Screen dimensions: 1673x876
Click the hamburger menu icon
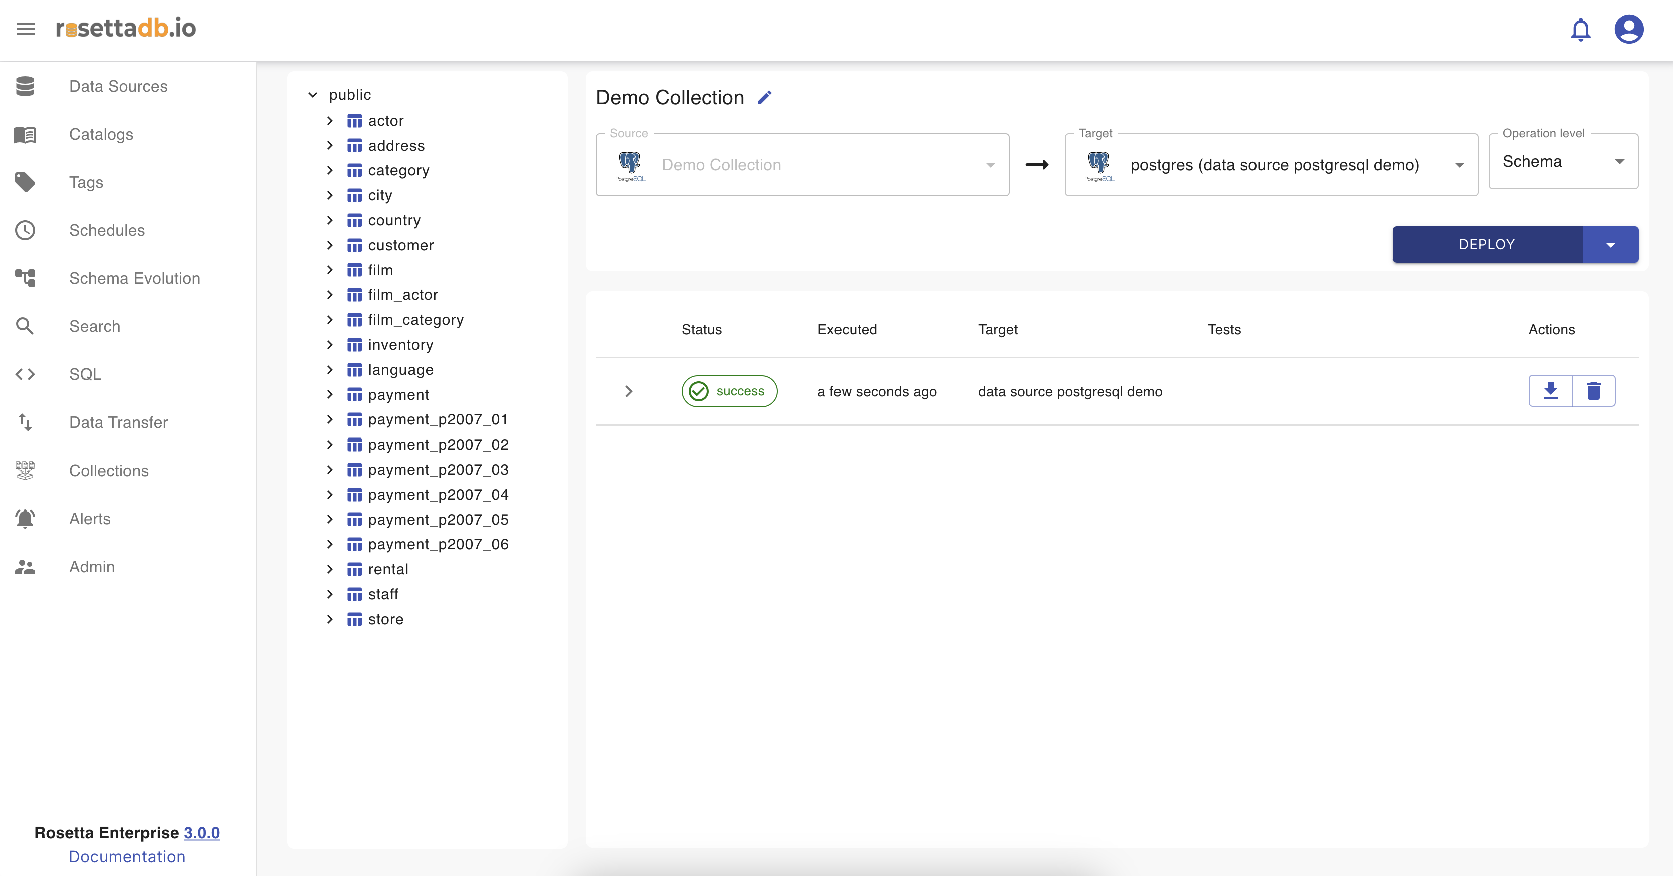click(26, 29)
